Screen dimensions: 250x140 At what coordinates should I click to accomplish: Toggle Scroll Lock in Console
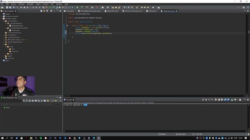click(219, 100)
